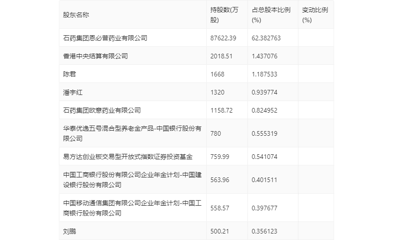Click the percentage 0.356123

264,231
